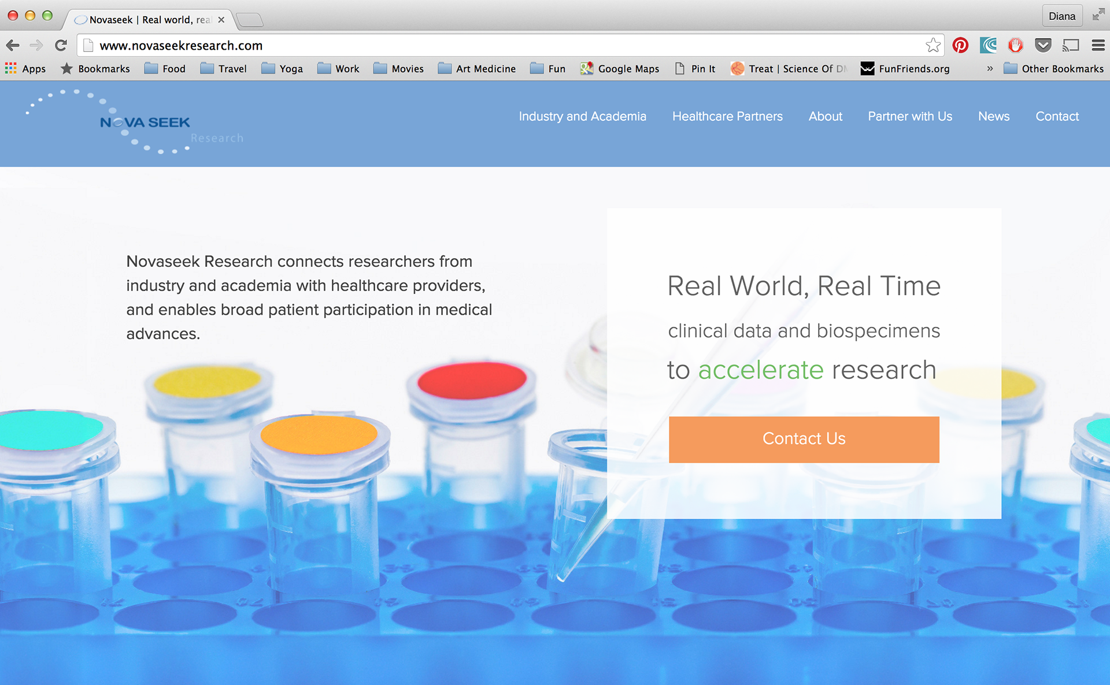Open the Apps launcher shortcut
1110x685 pixels.
pyautogui.click(x=25, y=69)
